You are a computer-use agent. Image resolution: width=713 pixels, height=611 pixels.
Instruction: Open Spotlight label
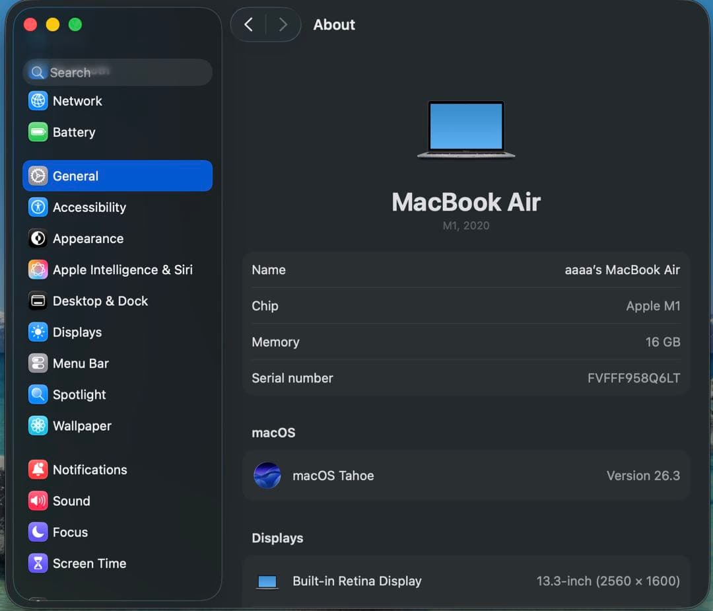pyautogui.click(x=80, y=394)
